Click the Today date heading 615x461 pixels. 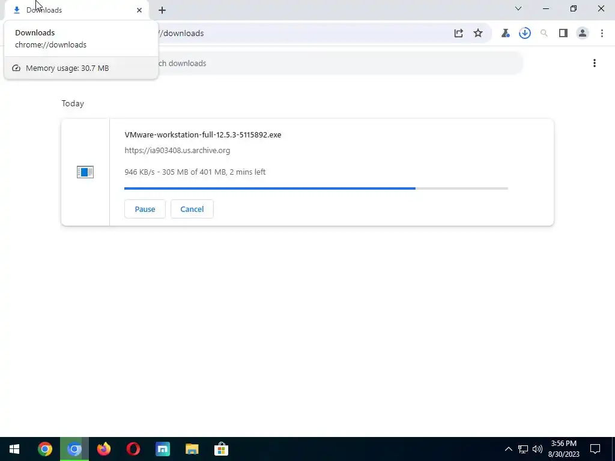click(73, 103)
